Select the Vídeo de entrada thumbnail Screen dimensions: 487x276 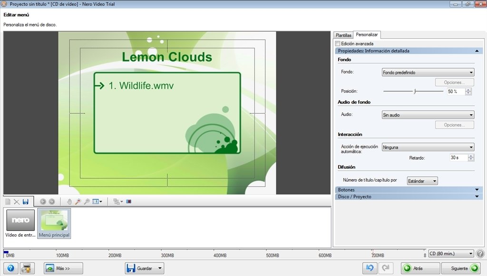pyautogui.click(x=20, y=223)
